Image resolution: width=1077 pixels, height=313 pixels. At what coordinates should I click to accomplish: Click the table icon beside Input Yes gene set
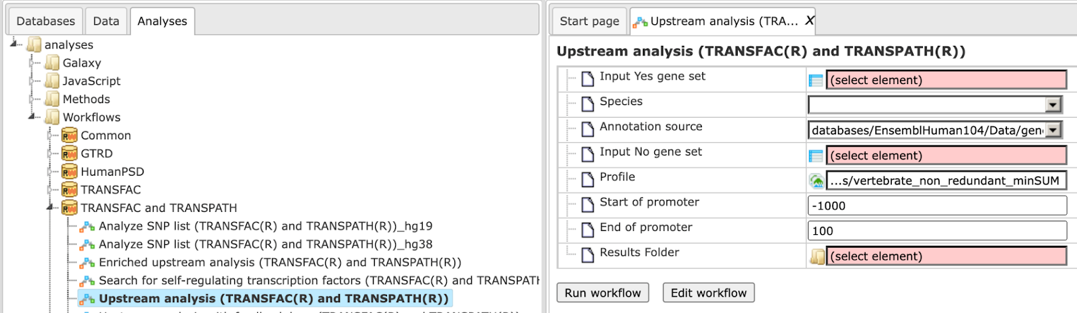(x=816, y=80)
